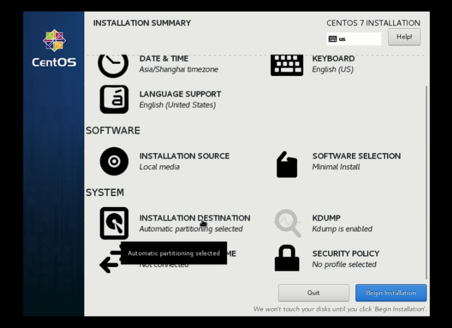Open the Keyboard layout icon
This screenshot has width=452, height=328.
287,65
